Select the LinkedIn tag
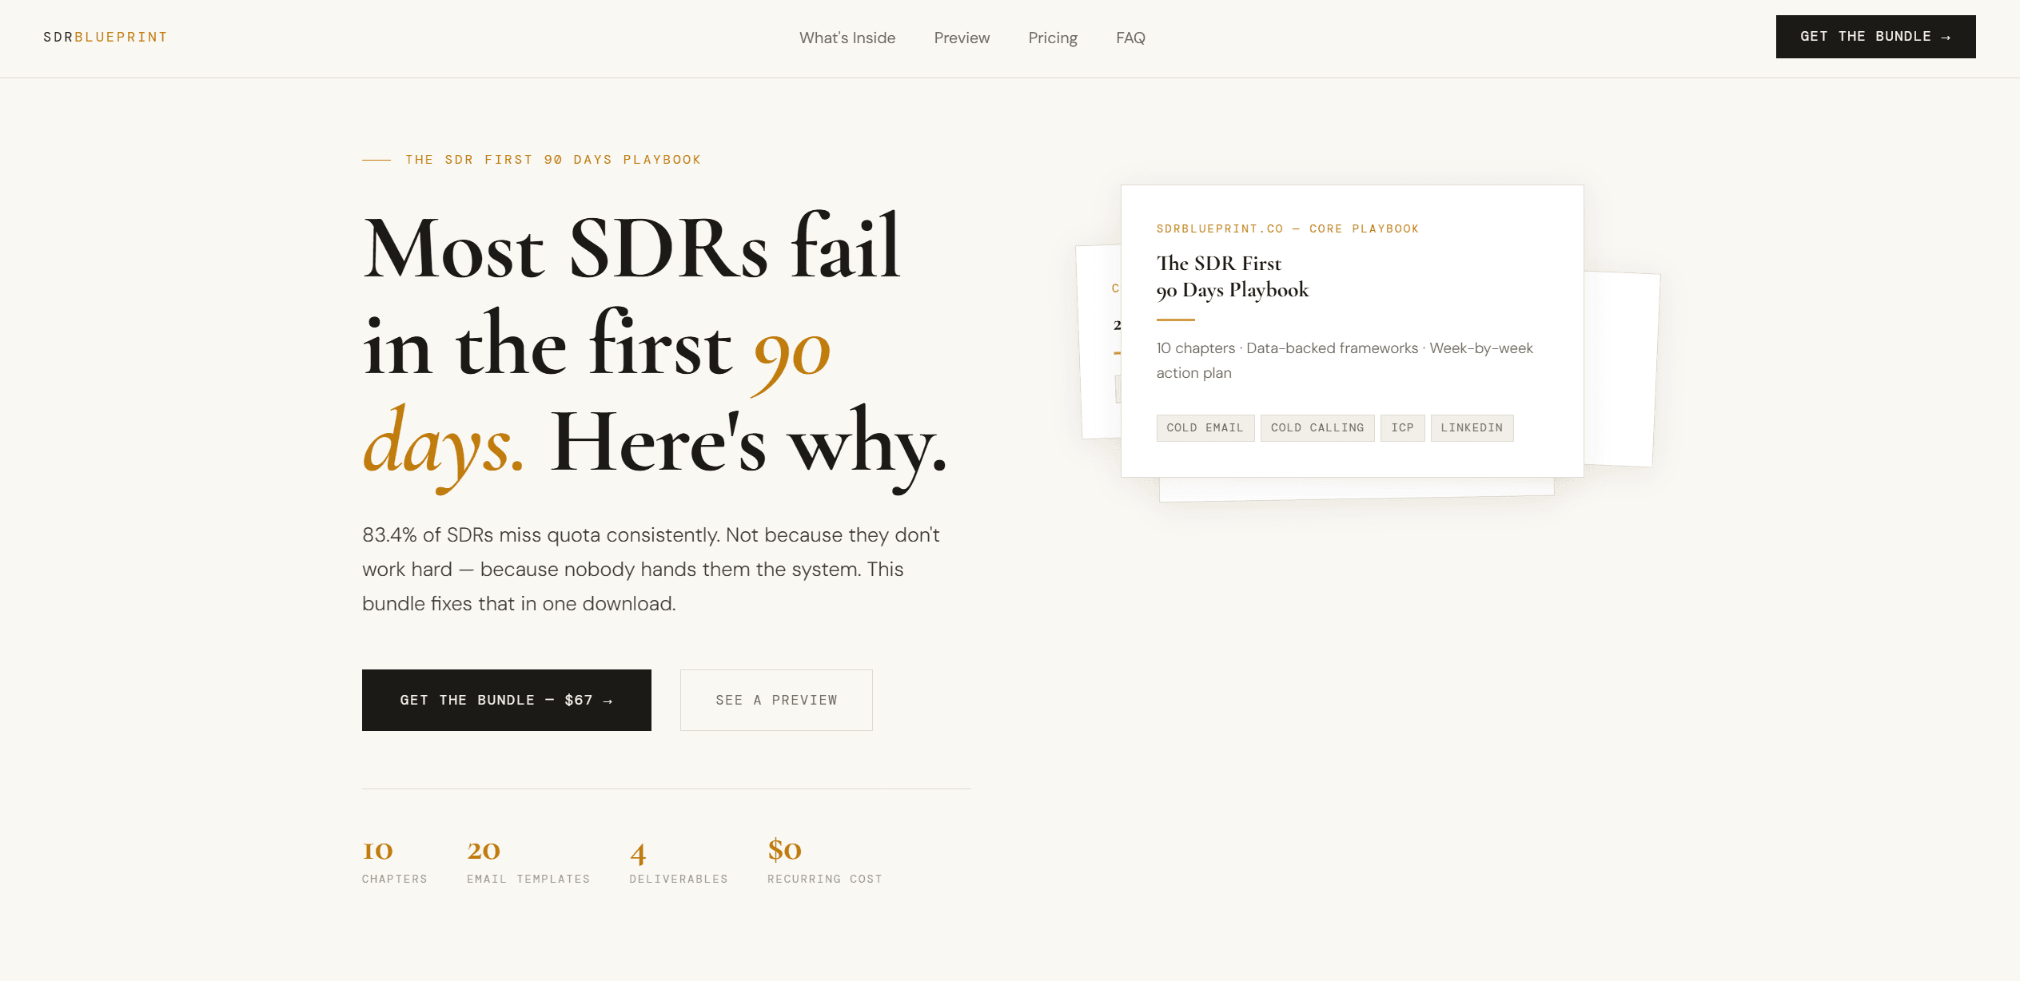The image size is (2020, 981). point(1472,428)
